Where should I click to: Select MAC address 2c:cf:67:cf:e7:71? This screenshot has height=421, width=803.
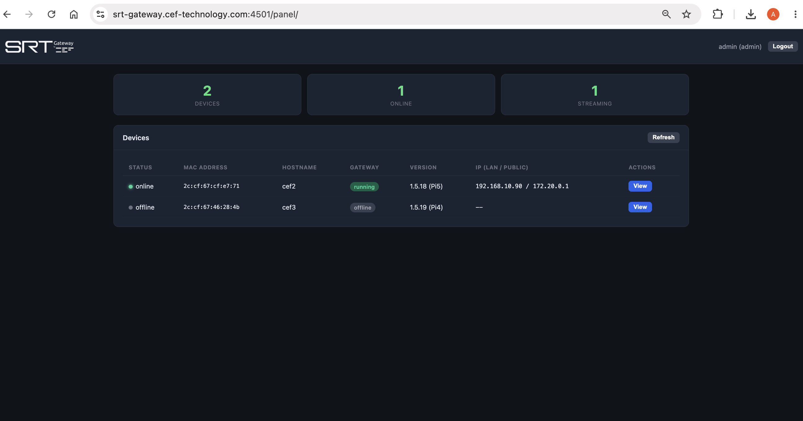211,186
